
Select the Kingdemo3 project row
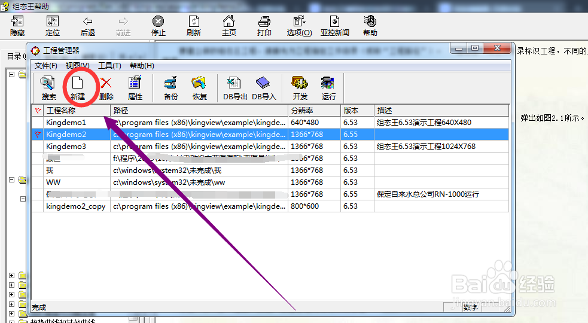[x=270, y=147]
